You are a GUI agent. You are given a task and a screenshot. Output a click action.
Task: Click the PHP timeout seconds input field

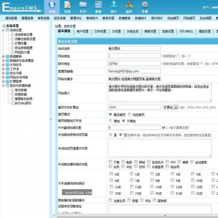[134, 128]
